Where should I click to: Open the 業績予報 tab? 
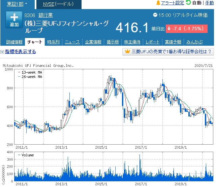point(173,42)
